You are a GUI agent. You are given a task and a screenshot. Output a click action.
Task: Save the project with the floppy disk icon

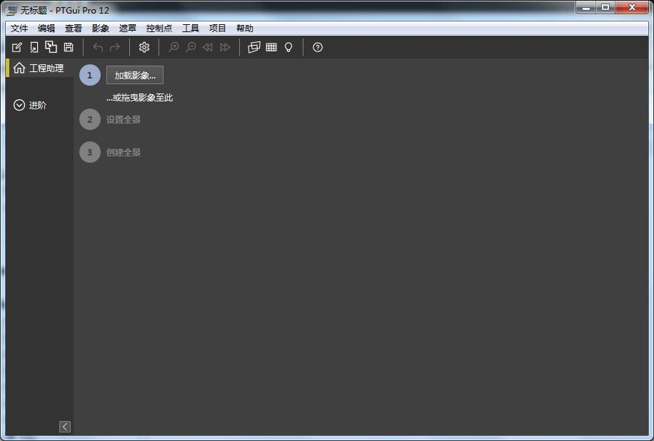[69, 47]
